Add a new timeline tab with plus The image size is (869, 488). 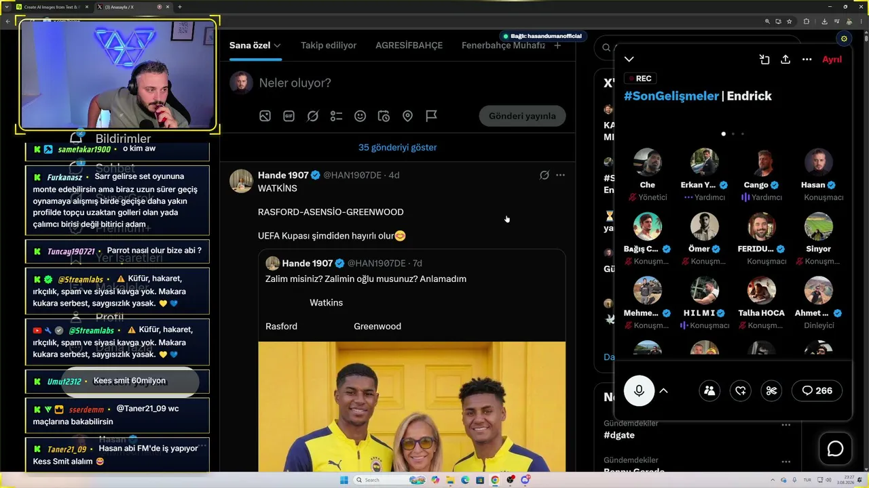point(557,45)
